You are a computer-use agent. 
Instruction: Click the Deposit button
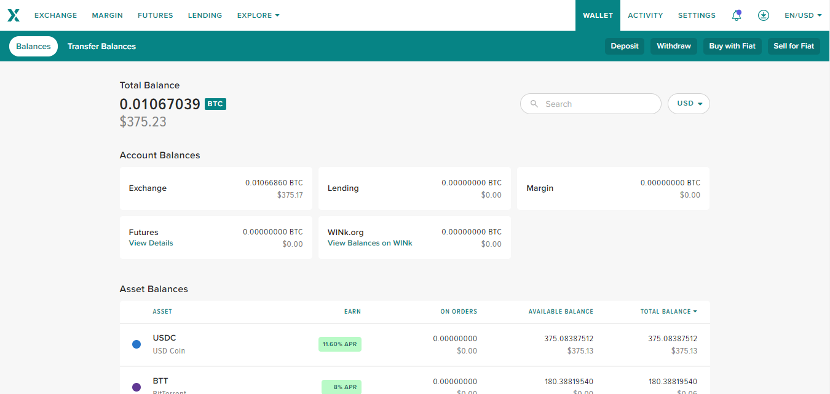pyautogui.click(x=625, y=46)
